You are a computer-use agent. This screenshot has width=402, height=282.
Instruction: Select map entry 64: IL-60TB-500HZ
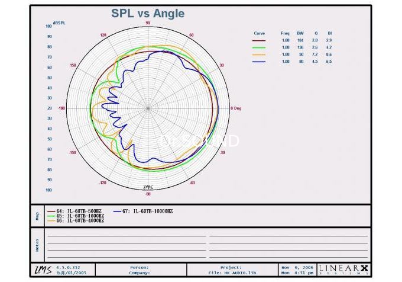pyautogui.click(x=75, y=211)
